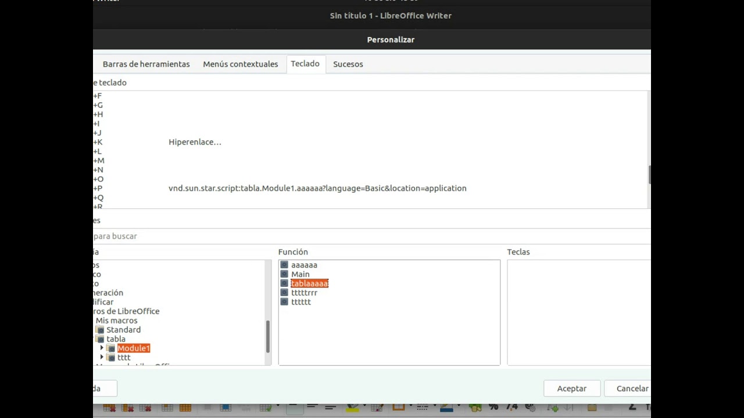Expand the tttt tree node arrow
The height and width of the screenshot is (418, 744).
(x=102, y=358)
